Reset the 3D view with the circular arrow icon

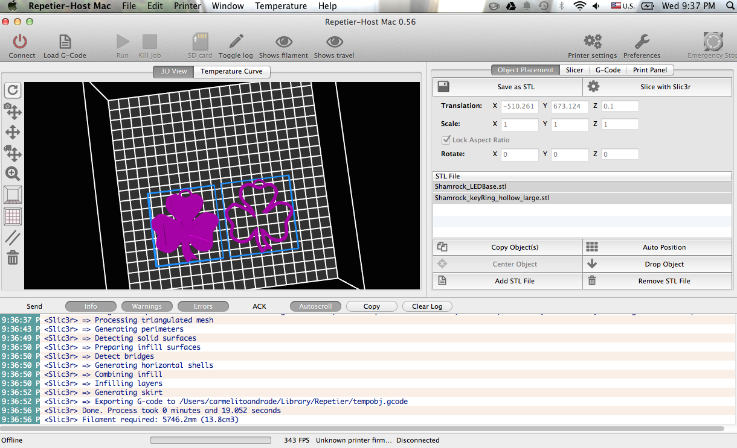click(x=13, y=90)
